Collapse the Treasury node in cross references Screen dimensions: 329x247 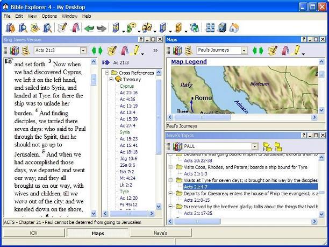[112, 79]
